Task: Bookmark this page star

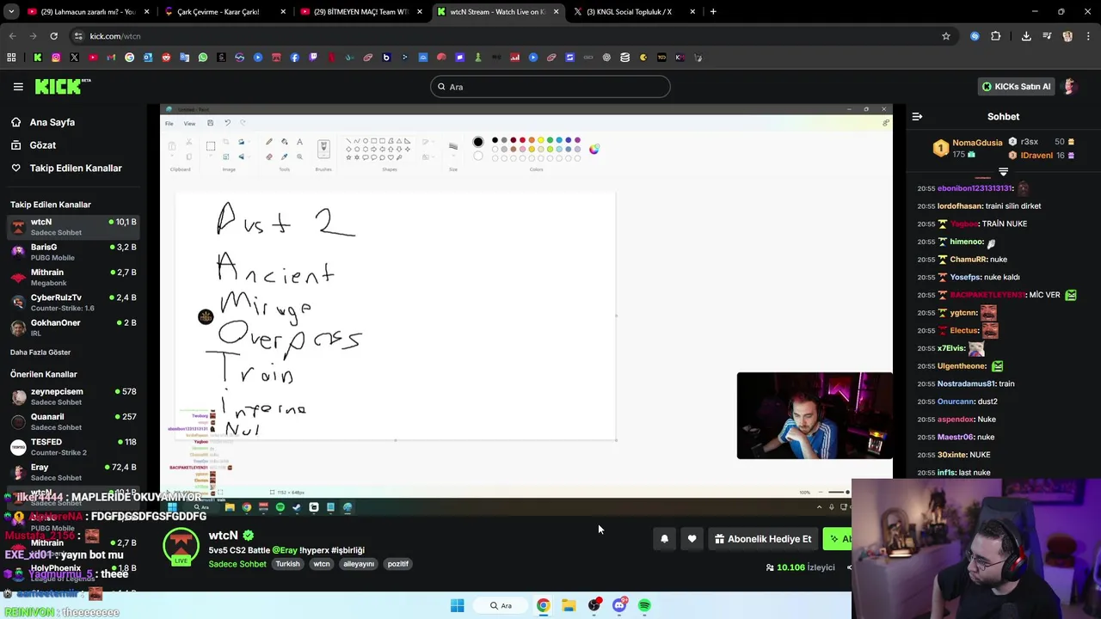Action: [946, 36]
